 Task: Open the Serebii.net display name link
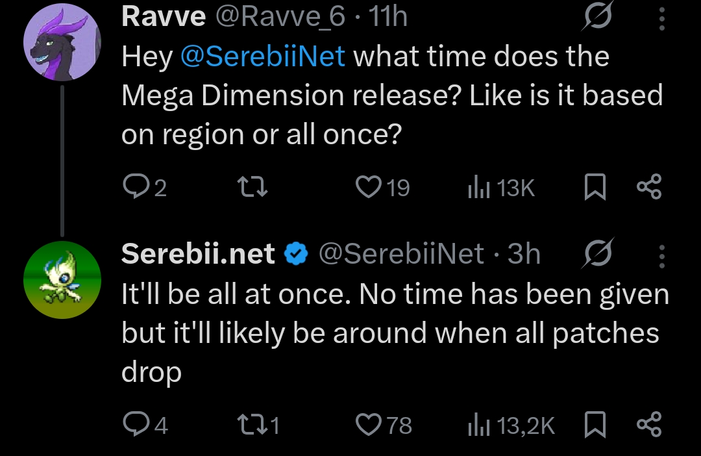pos(198,254)
